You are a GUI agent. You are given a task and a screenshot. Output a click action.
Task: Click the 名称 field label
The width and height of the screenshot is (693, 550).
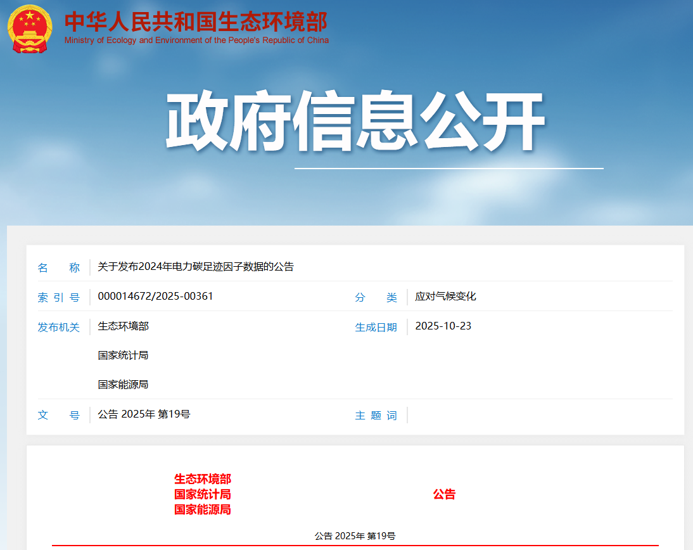[x=58, y=268]
